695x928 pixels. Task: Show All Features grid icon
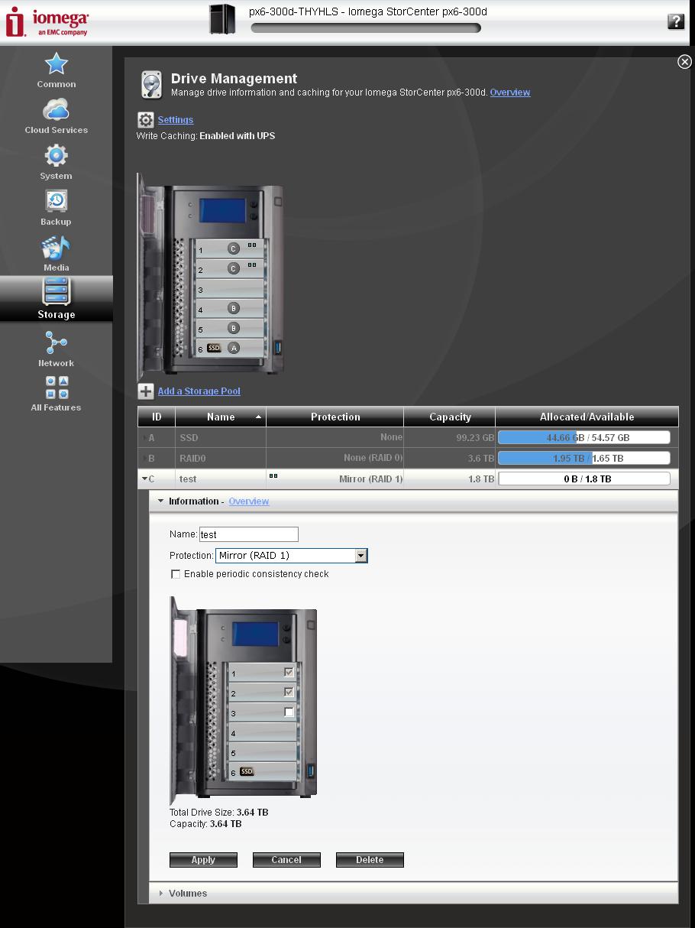click(57, 388)
